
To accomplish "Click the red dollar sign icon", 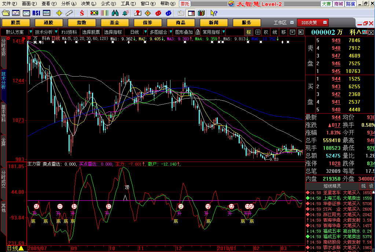I will coord(82,13).
